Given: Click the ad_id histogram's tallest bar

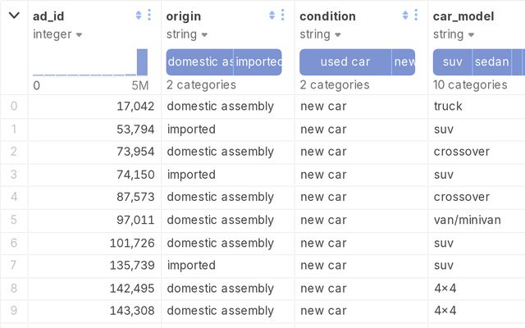Looking at the screenshot, I should point(142,62).
